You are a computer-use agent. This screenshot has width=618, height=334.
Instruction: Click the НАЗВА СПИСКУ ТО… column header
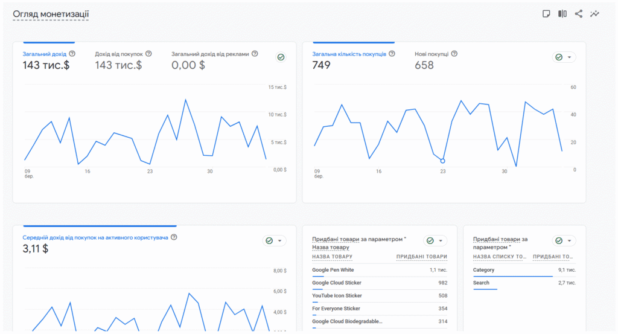click(499, 257)
